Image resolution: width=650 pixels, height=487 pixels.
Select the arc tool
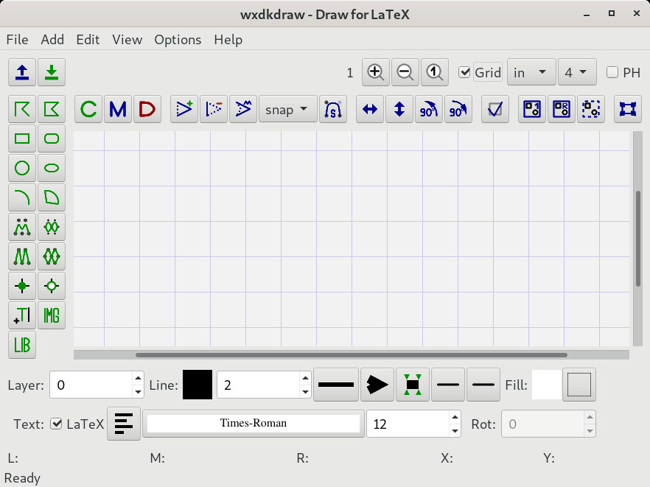point(22,197)
